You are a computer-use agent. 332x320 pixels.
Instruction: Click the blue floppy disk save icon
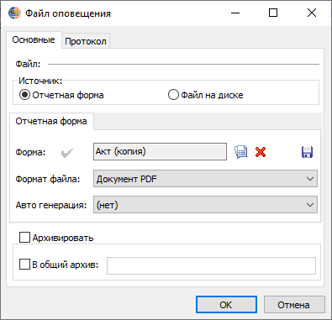point(307,152)
